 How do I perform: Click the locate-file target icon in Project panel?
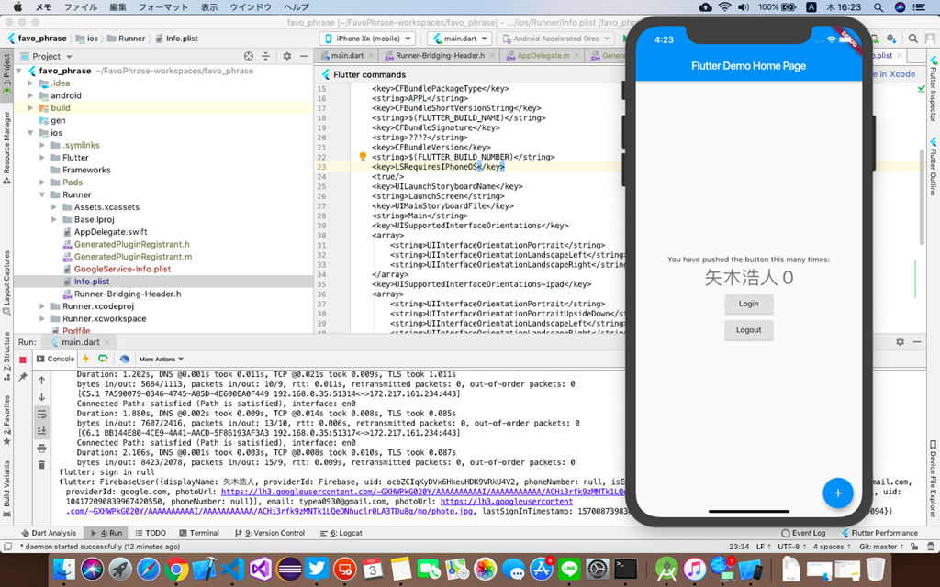pyautogui.click(x=248, y=56)
